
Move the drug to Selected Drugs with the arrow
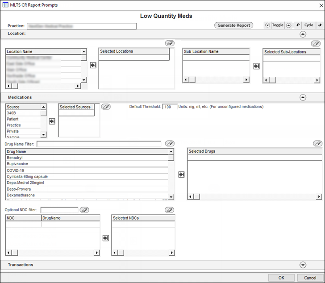point(181,175)
